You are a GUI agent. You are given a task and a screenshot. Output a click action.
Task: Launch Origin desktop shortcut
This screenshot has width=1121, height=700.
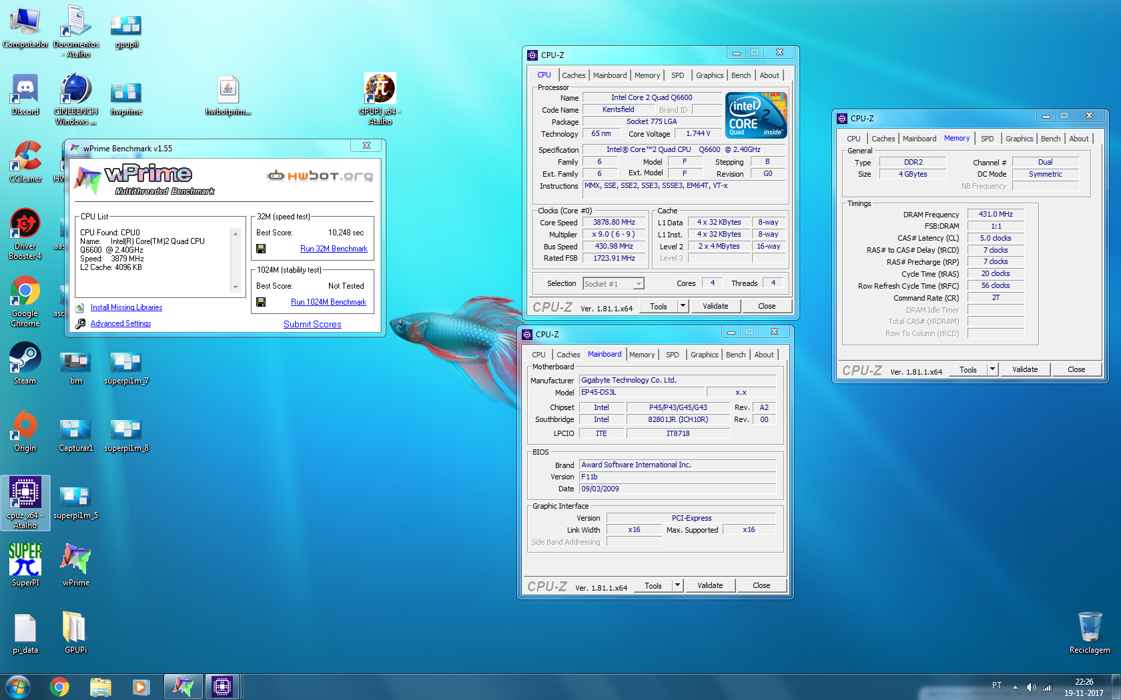point(25,431)
